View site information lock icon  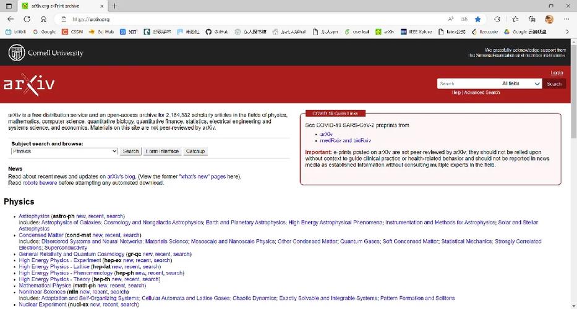click(64, 19)
